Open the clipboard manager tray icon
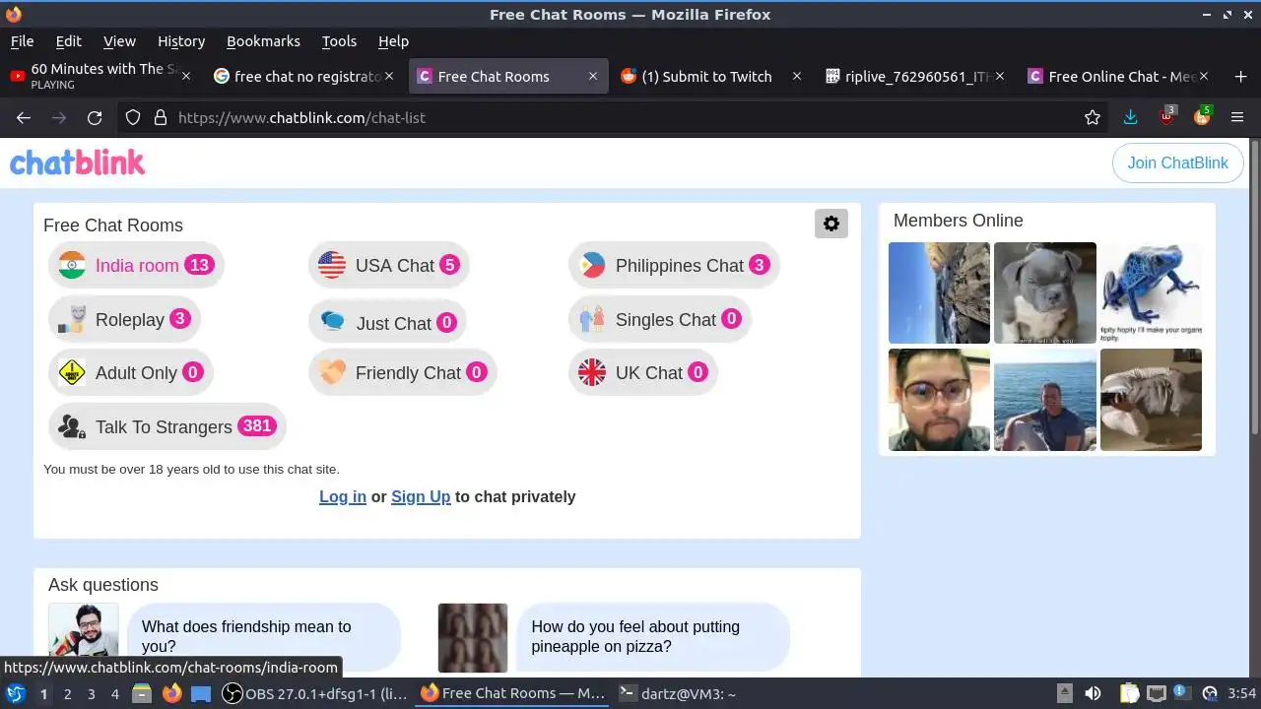Viewport: 1261px width, 709px height. [1129, 693]
